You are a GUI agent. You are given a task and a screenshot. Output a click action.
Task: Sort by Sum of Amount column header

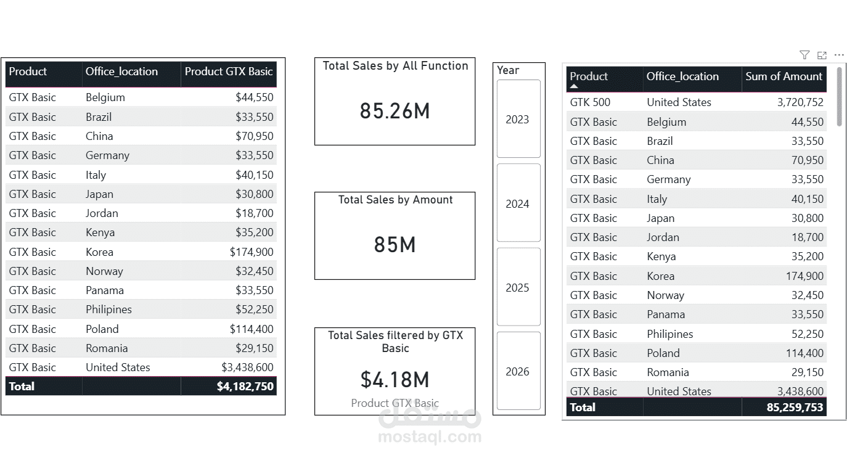[784, 77]
